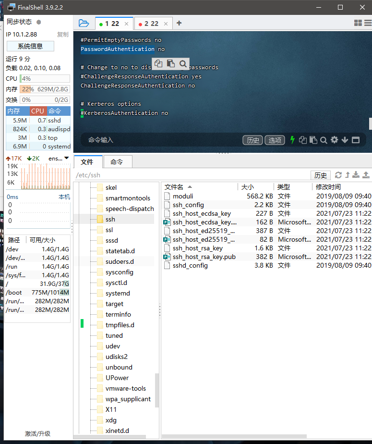This screenshot has height=444, width=372.
Task: Click the 同步状态 status indicator dot
Action: point(39,22)
